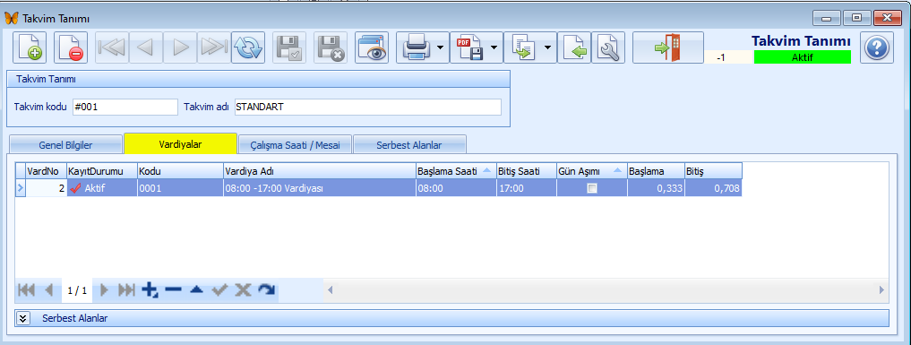The image size is (911, 345).
Task: Click the refresh arrows toolbar icon
Action: [x=248, y=47]
